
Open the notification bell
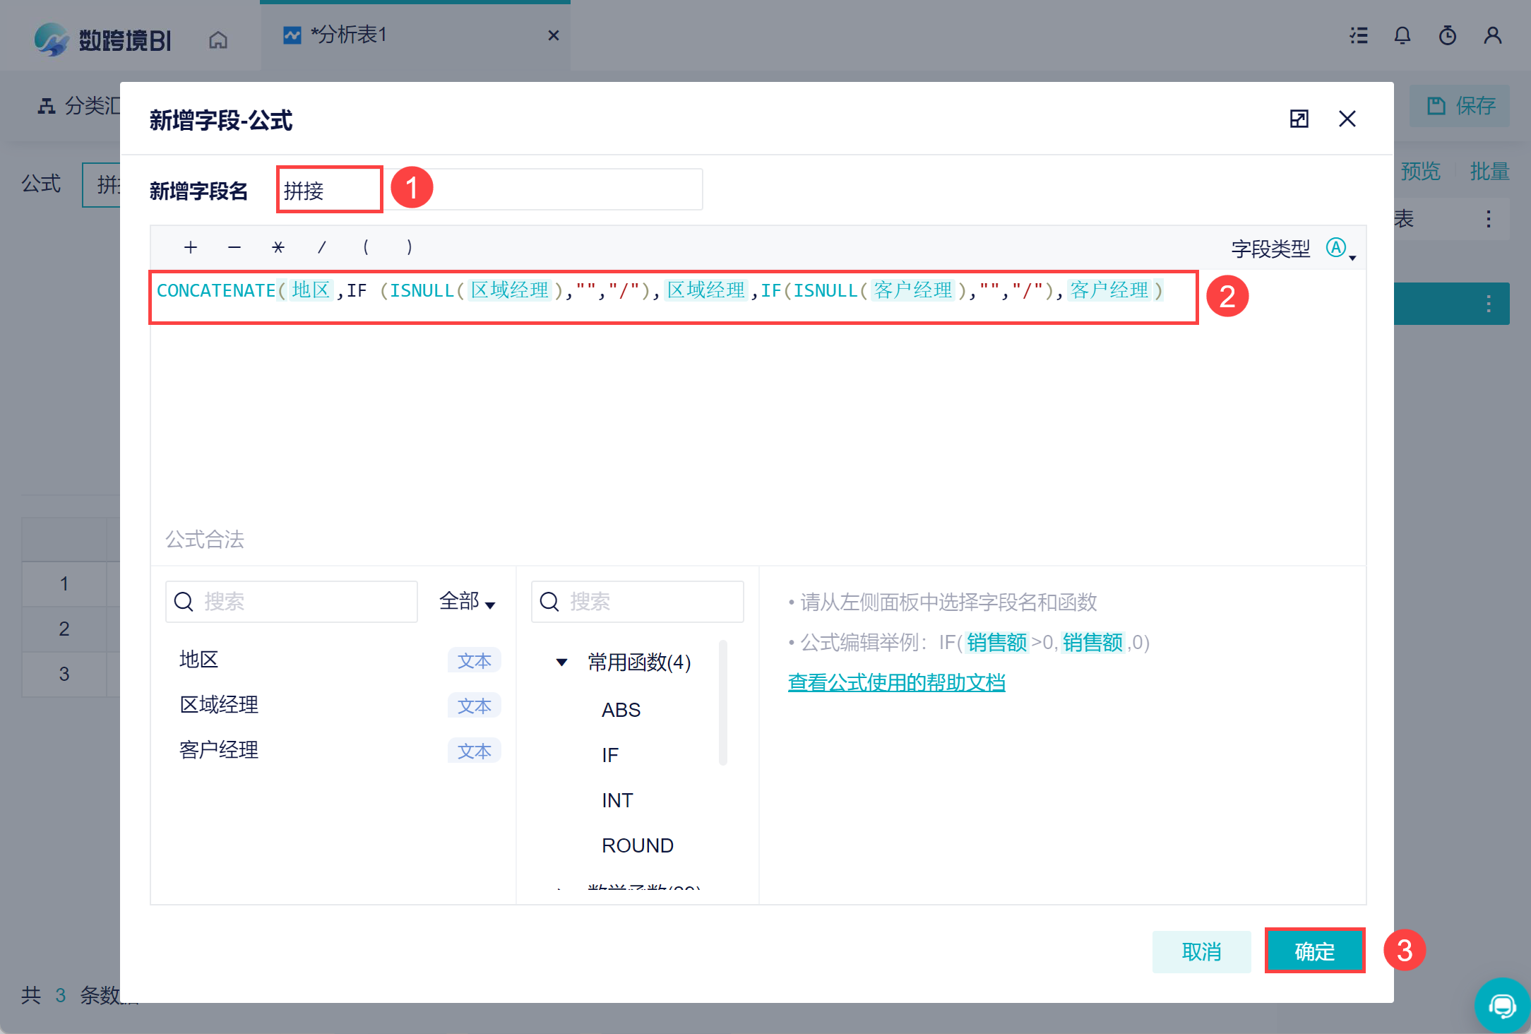tap(1402, 35)
